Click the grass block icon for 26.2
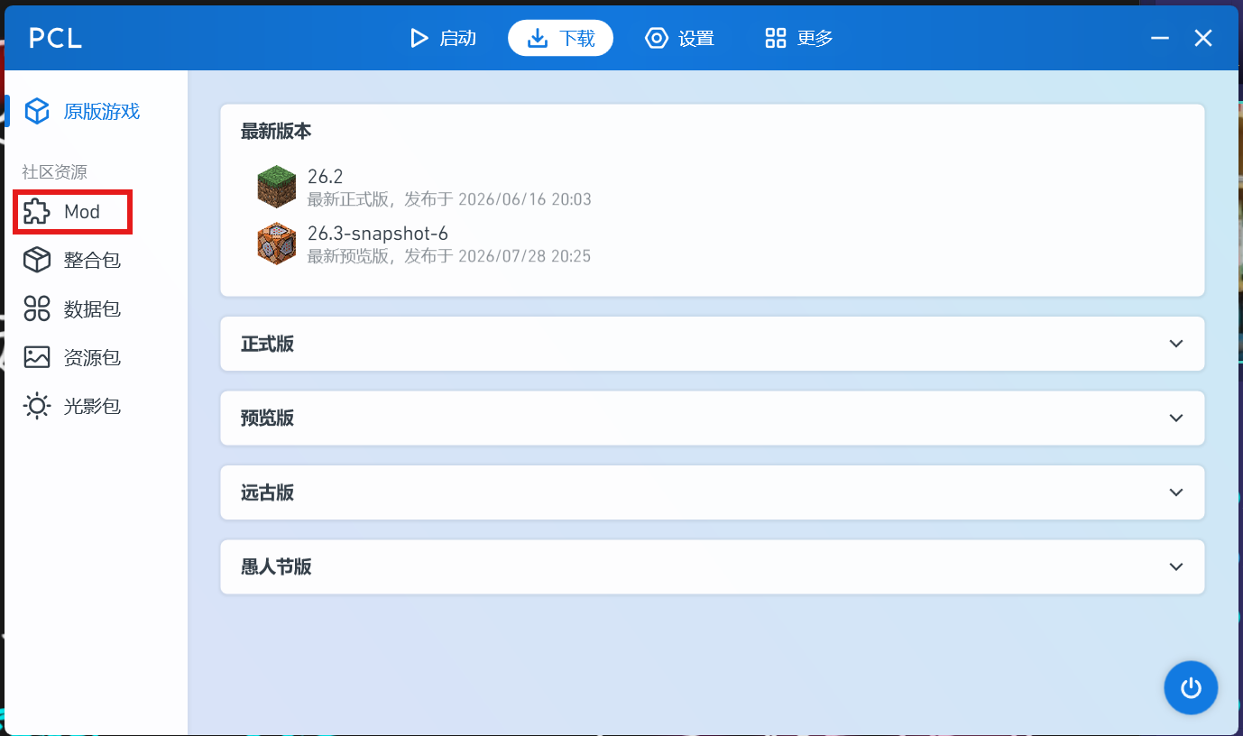 pyautogui.click(x=276, y=187)
